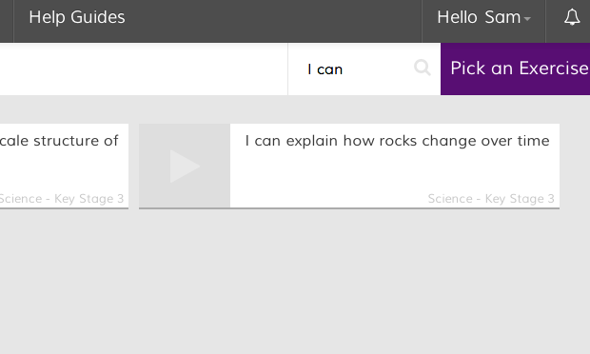This screenshot has height=354, width=590.
Task: Select the card ending "scale structure of"
Action: [x=64, y=166]
